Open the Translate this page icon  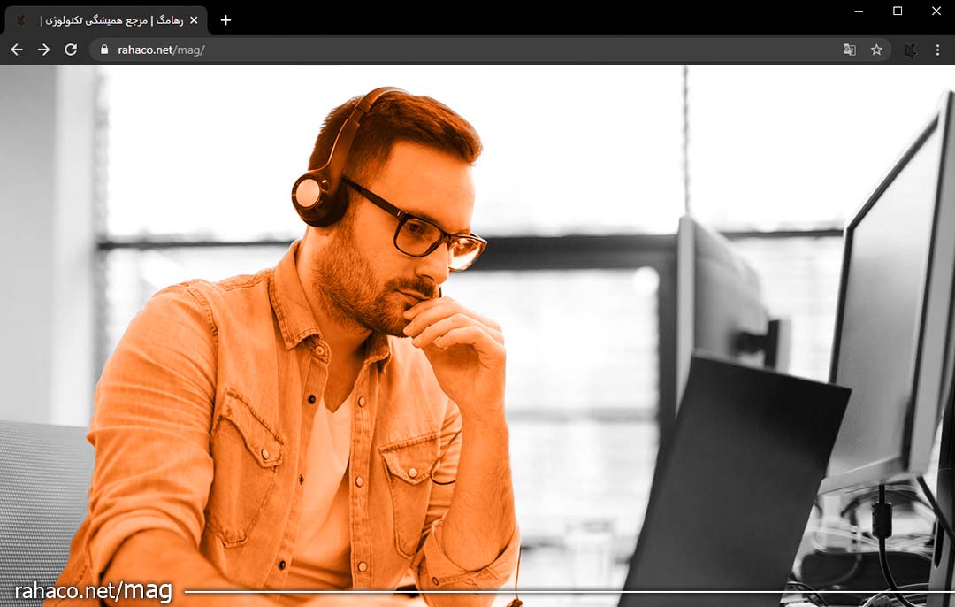click(x=849, y=50)
